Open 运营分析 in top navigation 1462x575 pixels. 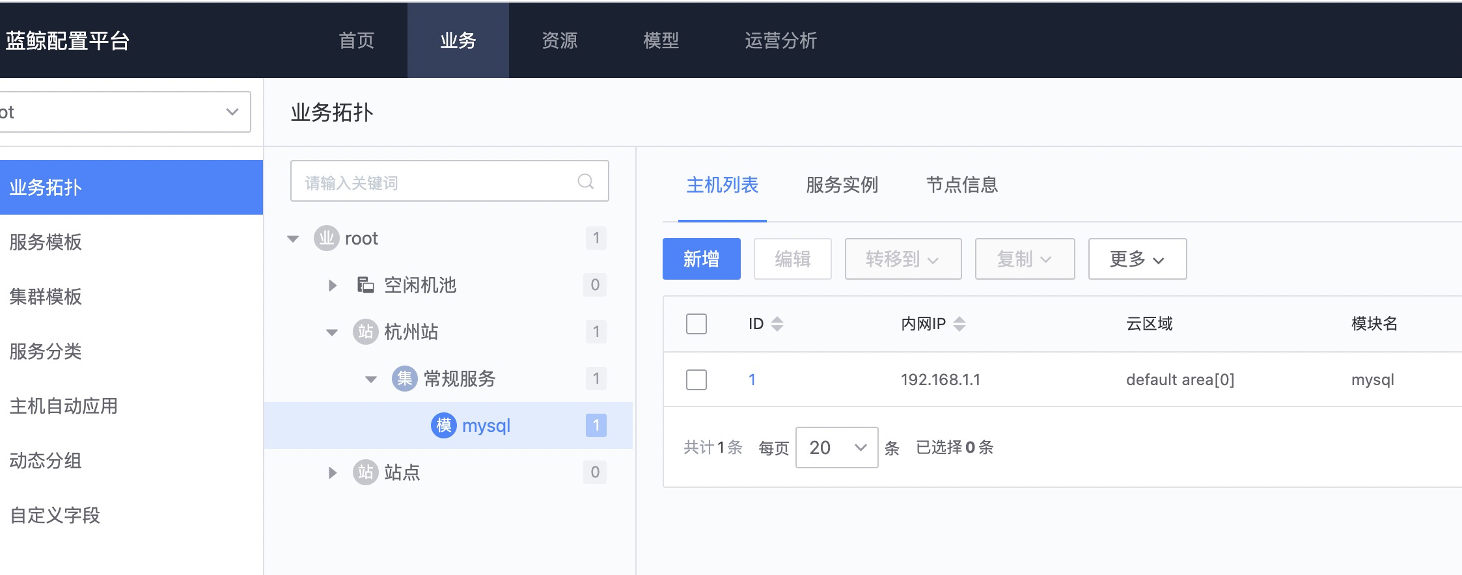(781, 40)
